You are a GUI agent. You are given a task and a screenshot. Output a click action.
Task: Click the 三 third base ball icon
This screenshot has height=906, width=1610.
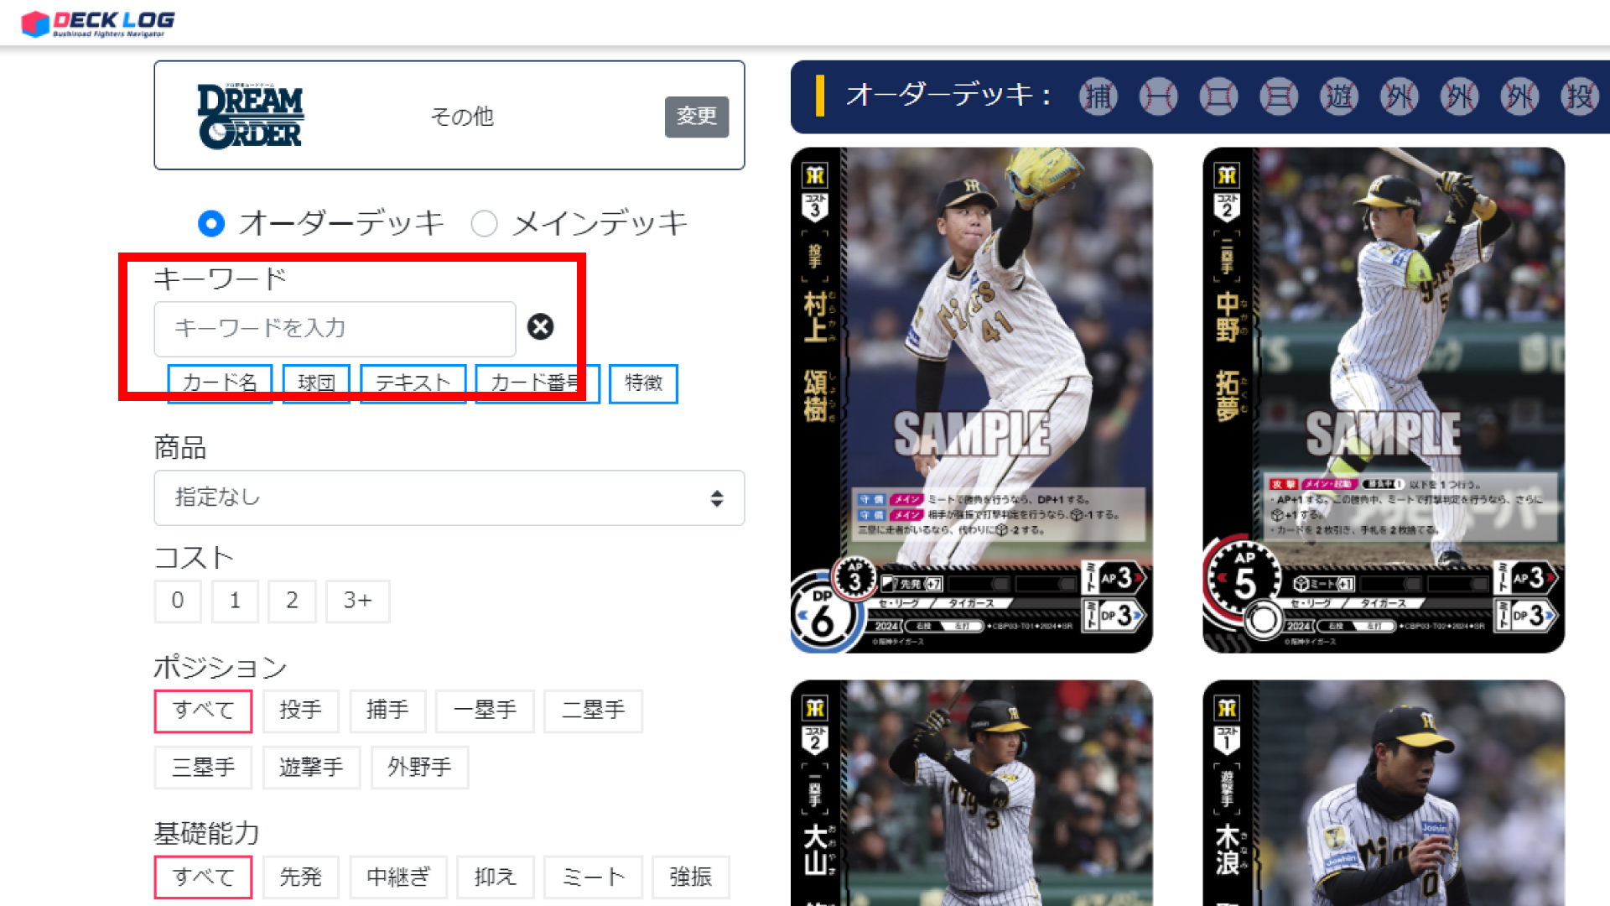(x=1279, y=96)
